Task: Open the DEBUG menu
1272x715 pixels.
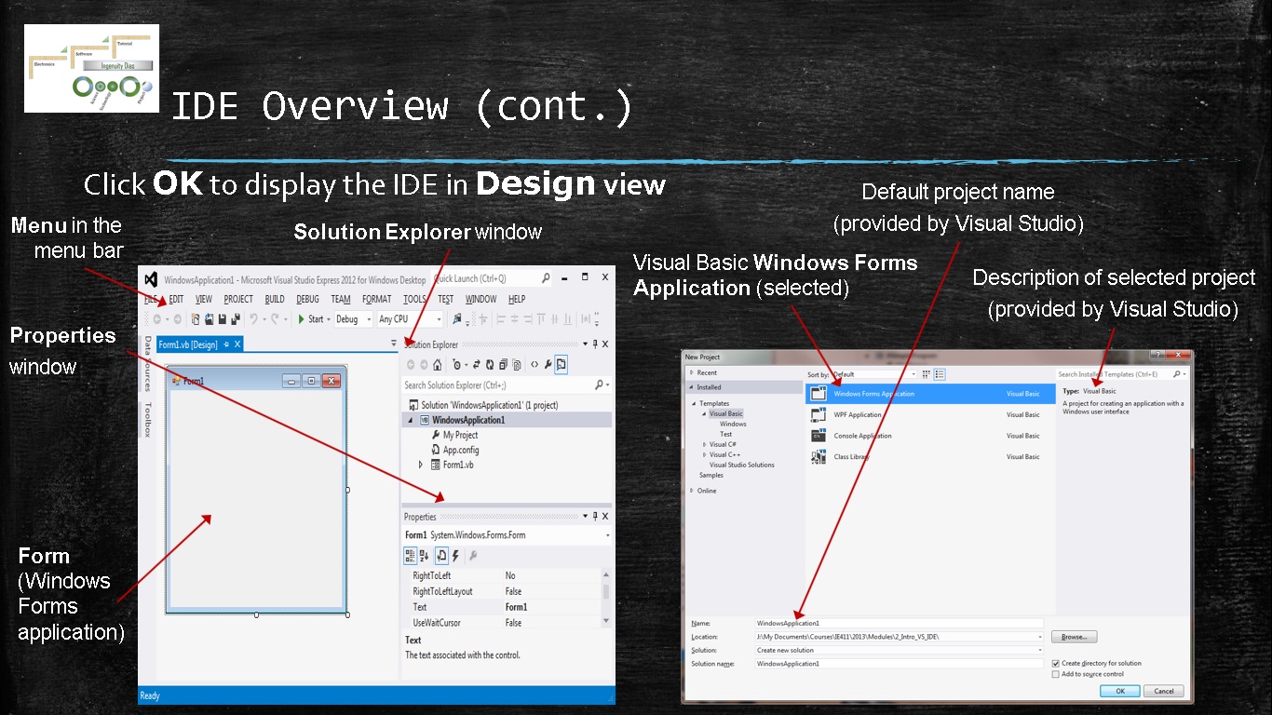Action: point(307,299)
